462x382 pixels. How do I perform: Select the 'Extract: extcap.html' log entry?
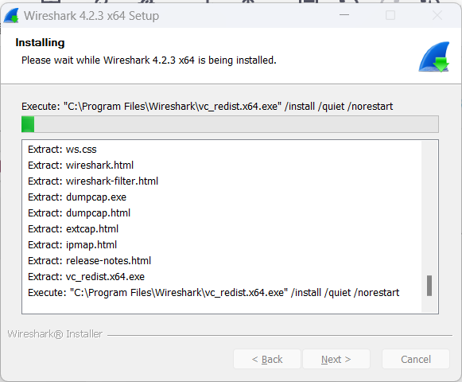73,229
